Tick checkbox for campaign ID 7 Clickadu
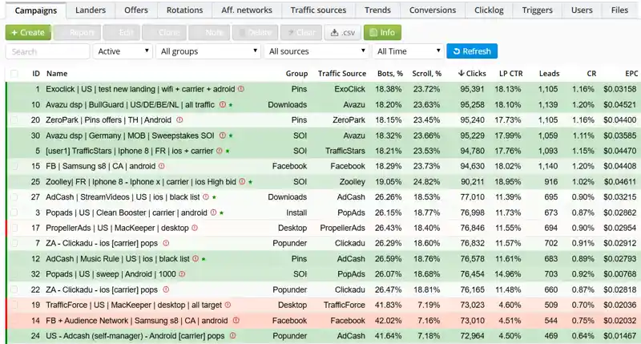Viewport: 641px width, 344px height. (14, 243)
